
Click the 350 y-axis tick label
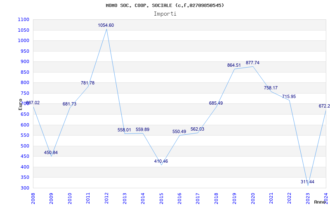(25, 178)
